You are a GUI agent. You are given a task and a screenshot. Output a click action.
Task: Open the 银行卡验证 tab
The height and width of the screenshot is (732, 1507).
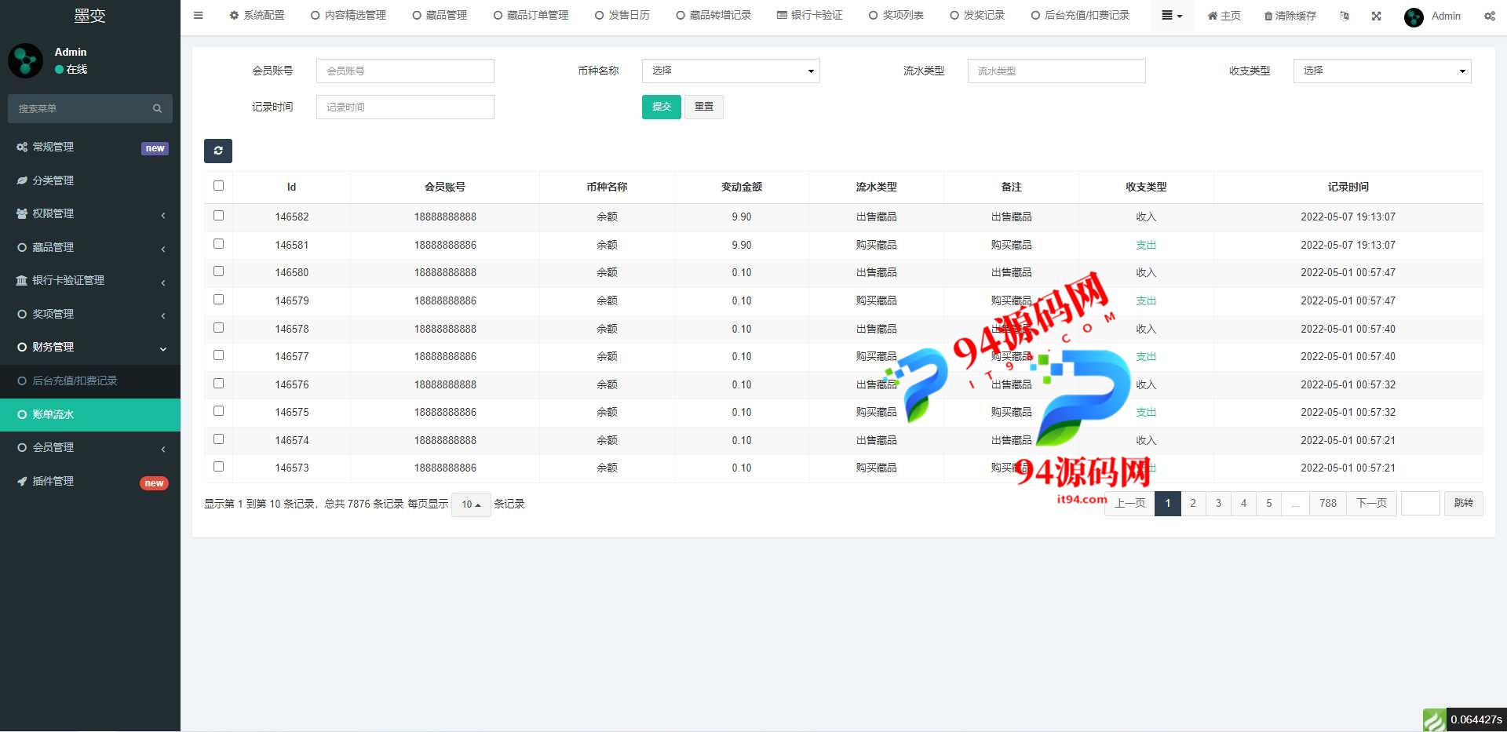pos(809,15)
